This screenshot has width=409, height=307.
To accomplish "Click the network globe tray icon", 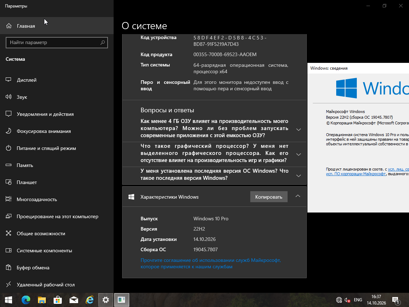I will (x=339, y=300).
